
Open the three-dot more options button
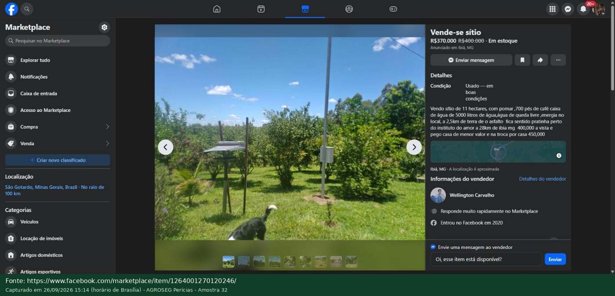(x=558, y=60)
